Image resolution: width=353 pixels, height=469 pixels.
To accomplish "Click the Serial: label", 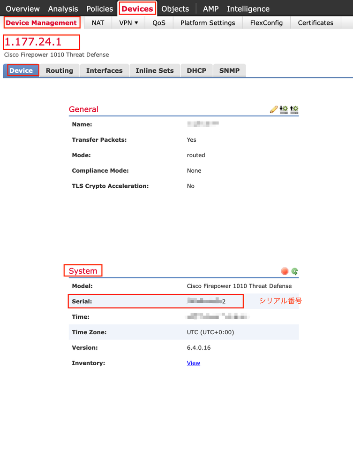I will [82, 301].
